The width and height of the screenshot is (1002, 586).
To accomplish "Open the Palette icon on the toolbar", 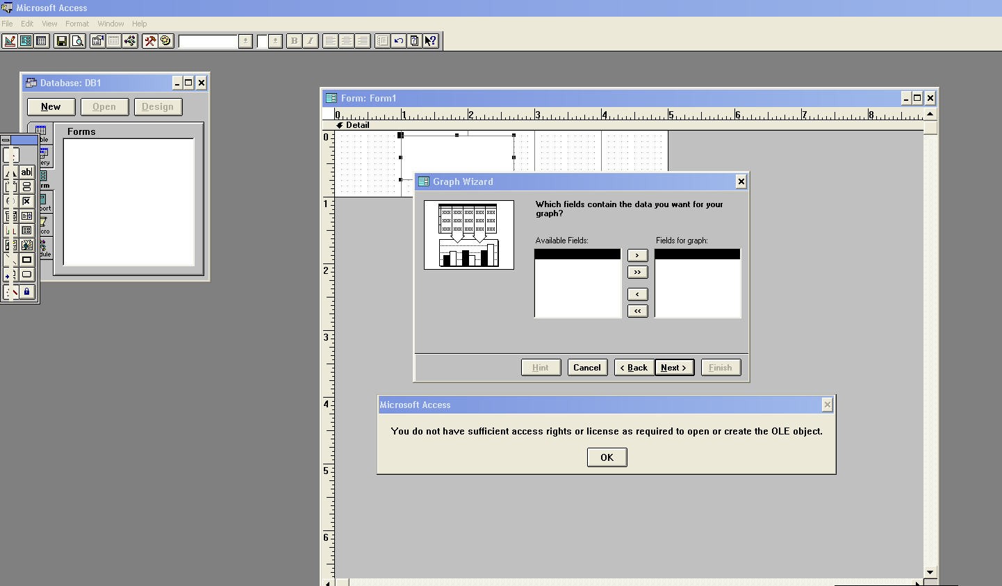I will pyautogui.click(x=165, y=40).
